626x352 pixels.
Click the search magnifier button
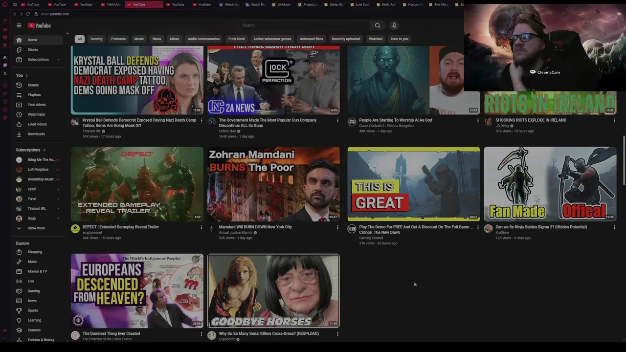tap(377, 25)
